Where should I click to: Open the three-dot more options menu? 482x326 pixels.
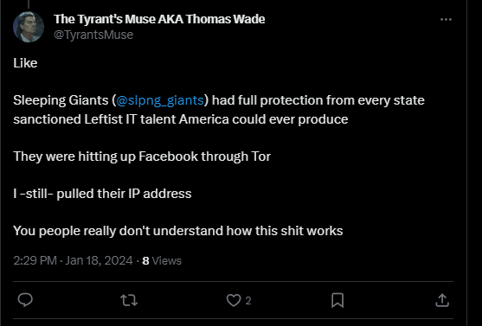(446, 19)
